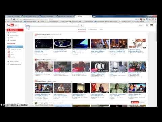Play first Popular Right Now dark thumbnail

(44, 44)
